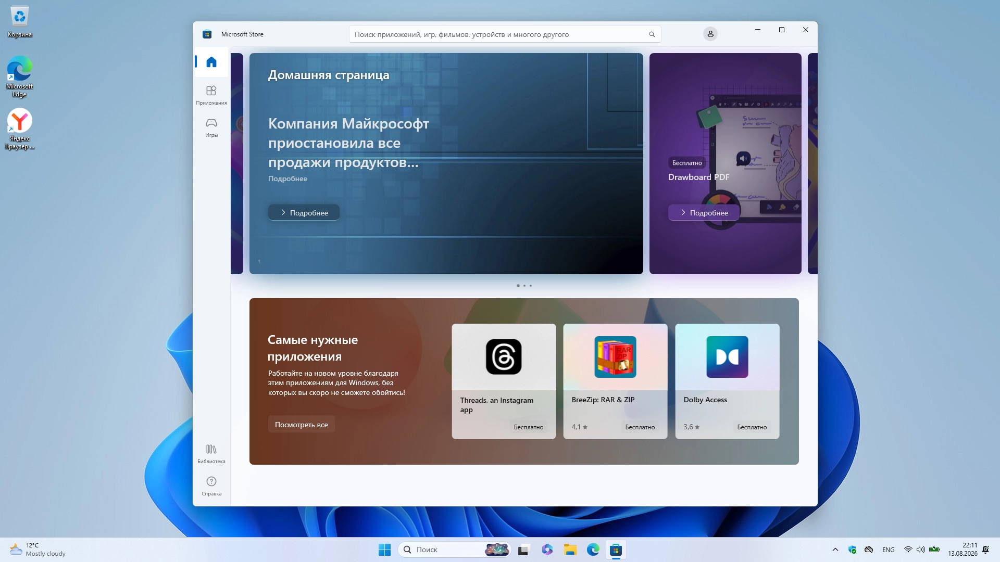The image size is (1000, 562).
Task: Open the battery status icon in tray
Action: [934, 550]
